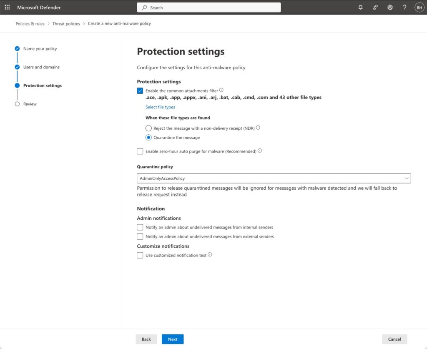Click info icon beside customized notification text
This screenshot has height=349, width=427.
click(x=210, y=255)
